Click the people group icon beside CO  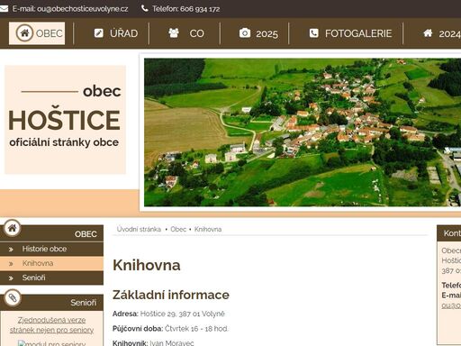click(x=174, y=33)
